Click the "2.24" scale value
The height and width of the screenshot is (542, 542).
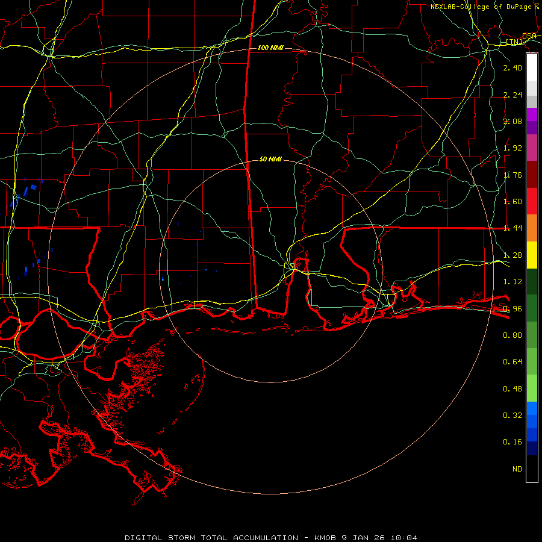tap(512, 95)
